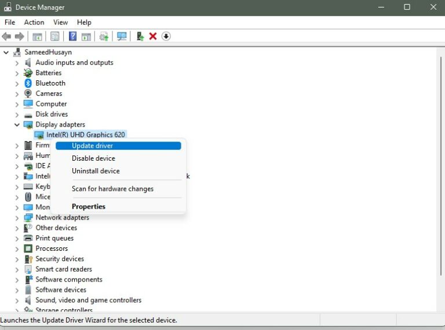Screen dimensions: 445x330
Task: Click the Scan for hardware changes monitor icon
Action: coord(122,36)
